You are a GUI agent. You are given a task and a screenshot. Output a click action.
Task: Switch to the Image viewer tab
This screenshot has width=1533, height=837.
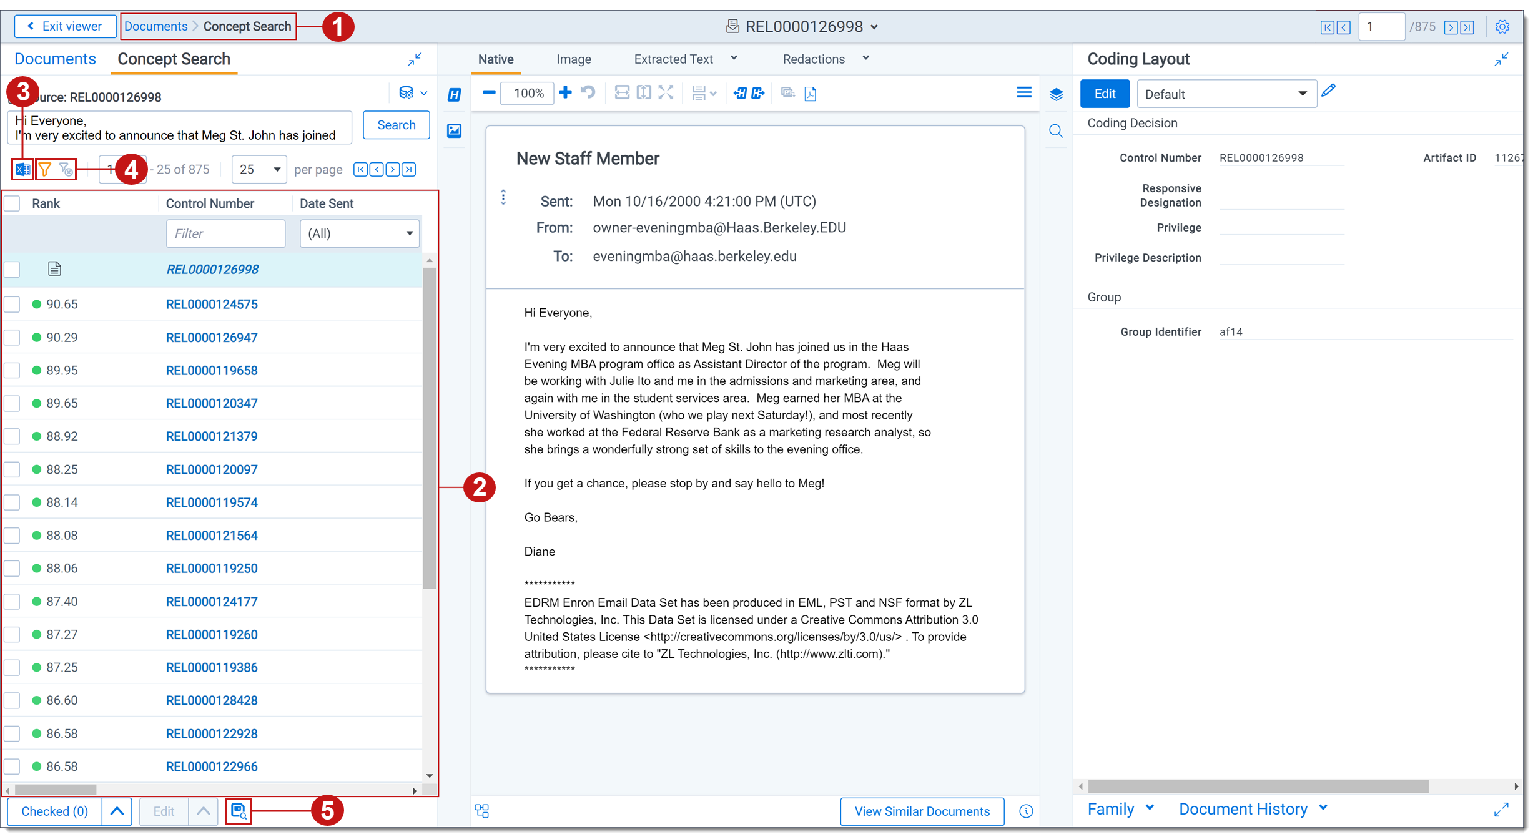(x=573, y=59)
